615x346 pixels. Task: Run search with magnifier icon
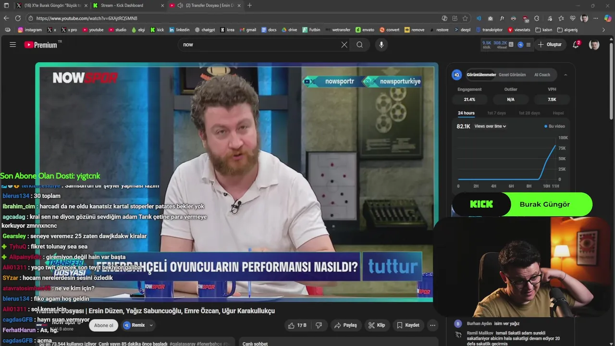359,45
